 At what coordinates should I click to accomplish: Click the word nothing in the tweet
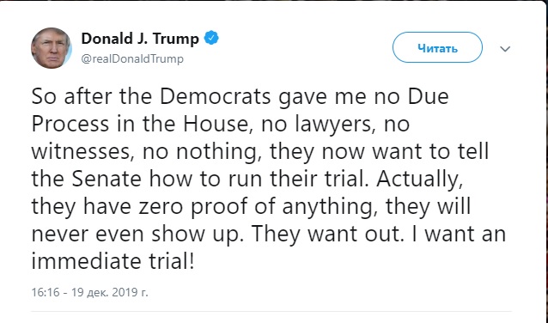click(x=219, y=153)
